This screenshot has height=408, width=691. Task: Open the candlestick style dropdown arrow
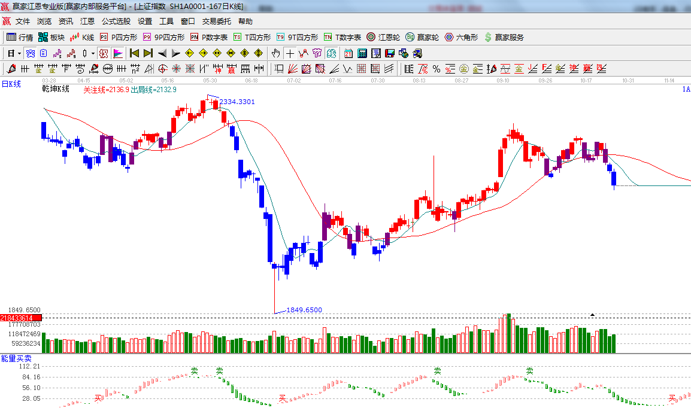(93, 53)
